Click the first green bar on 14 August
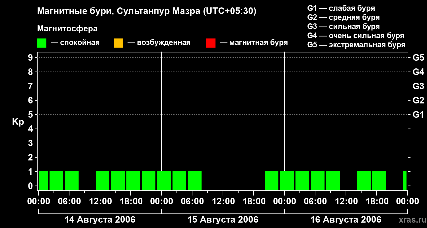The width and height of the screenshot is (427, 228). coord(43,181)
